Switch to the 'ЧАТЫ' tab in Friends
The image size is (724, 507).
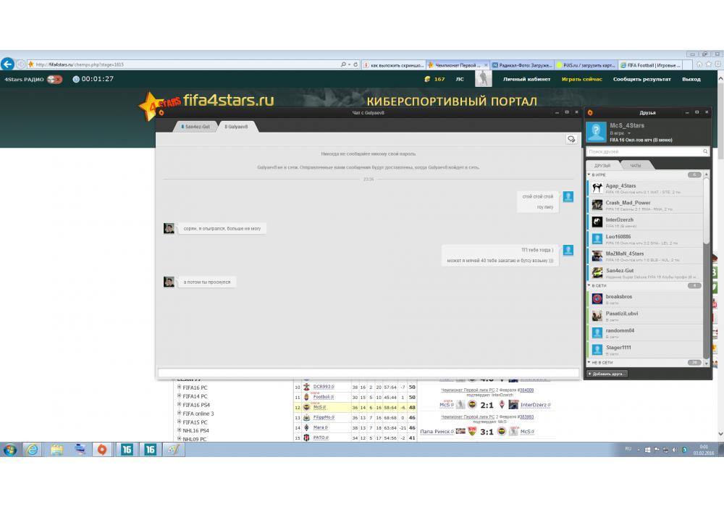635,166
